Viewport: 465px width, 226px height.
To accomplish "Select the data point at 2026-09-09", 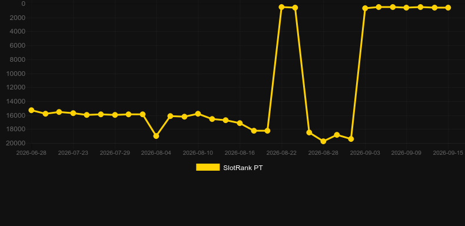I will [x=406, y=8].
